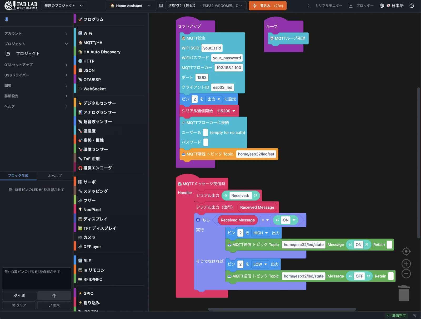This screenshot has height=319, width=421.
Task: Click the pin icon in the sidebar
Action: coord(6,19)
